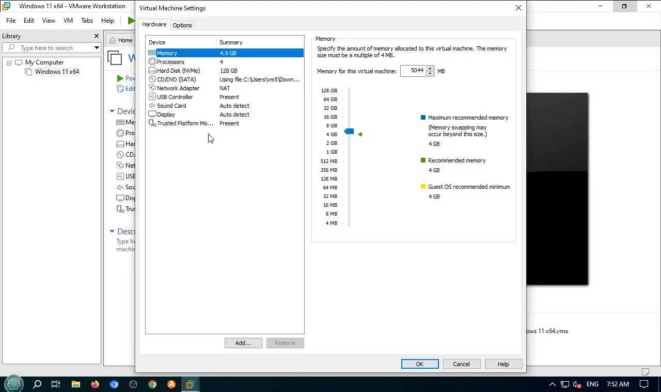This screenshot has height=392, width=661.
Task: Open the Help menu in menu bar
Action: (x=107, y=21)
